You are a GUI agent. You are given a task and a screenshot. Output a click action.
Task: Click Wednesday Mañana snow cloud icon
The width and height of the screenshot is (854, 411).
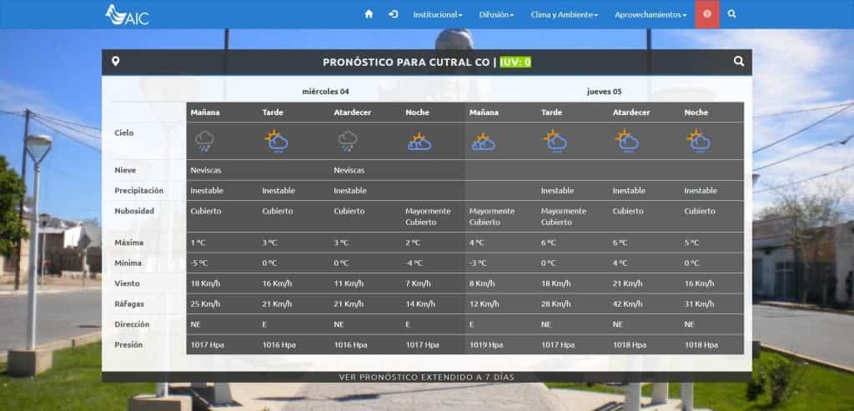(204, 142)
